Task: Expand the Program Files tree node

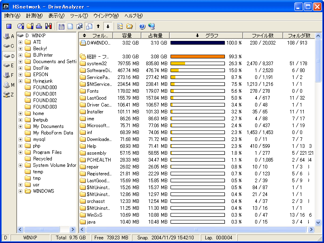Action: [21, 152]
